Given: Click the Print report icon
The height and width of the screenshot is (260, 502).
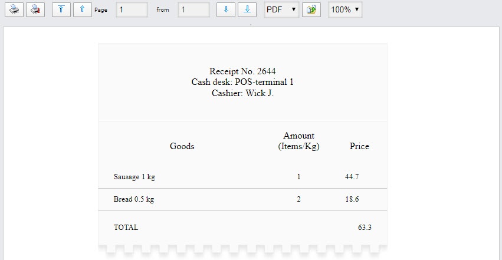Looking at the screenshot, I should tap(14, 10).
